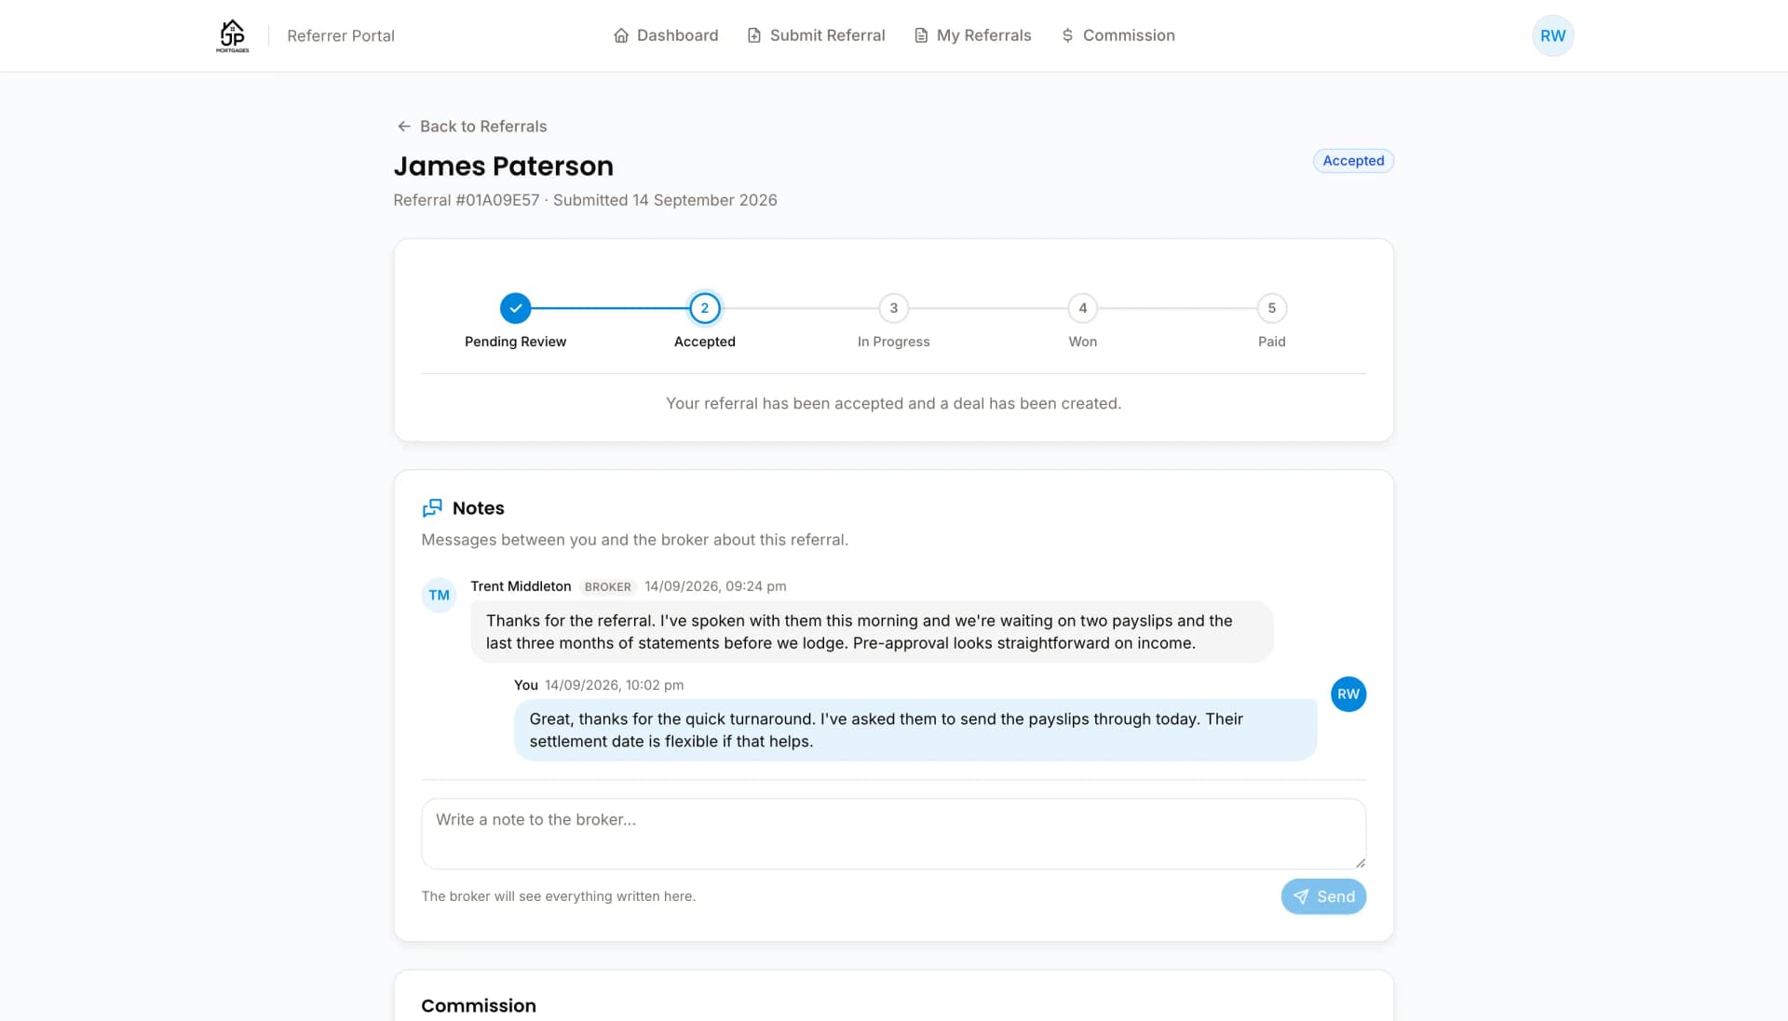
Task: Click the Referrer Portal title text
Action: click(x=341, y=35)
